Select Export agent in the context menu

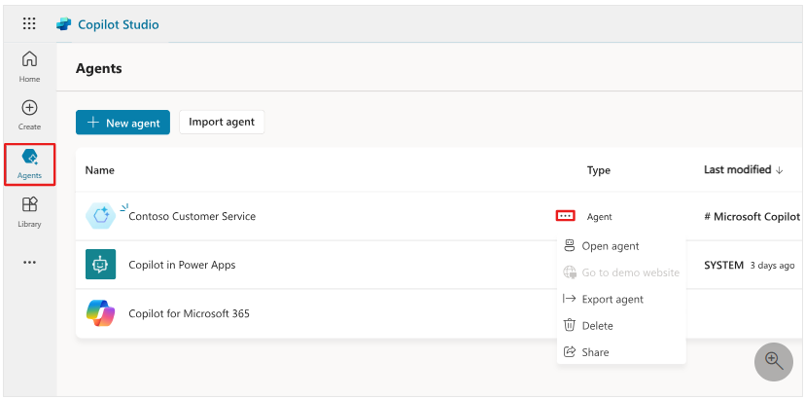(x=612, y=299)
